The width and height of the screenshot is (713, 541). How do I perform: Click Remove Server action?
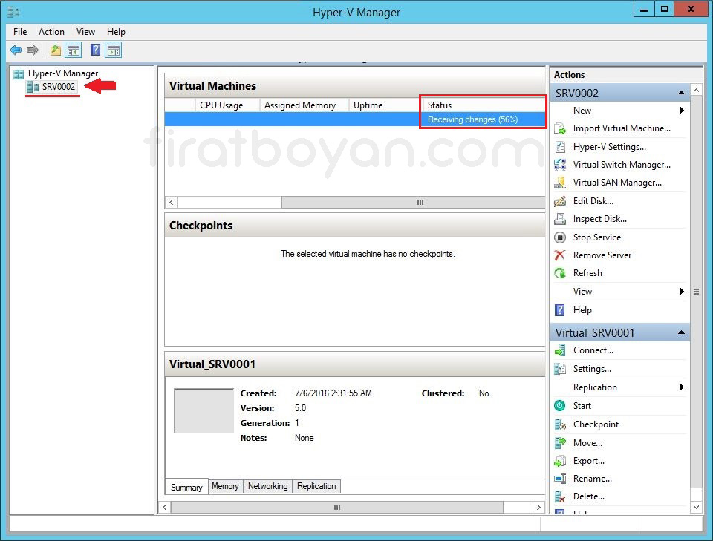[602, 255]
